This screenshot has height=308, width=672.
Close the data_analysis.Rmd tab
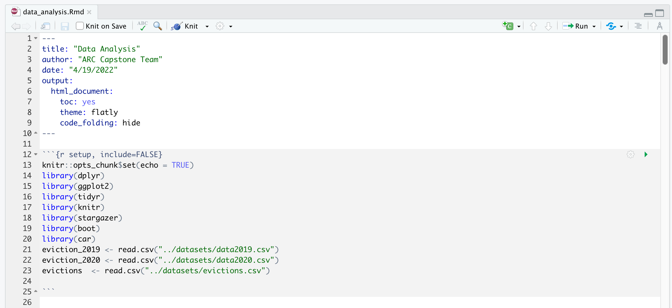click(89, 12)
